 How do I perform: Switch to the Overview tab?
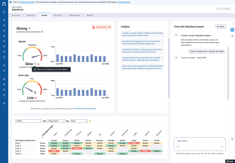[x=15, y=15]
